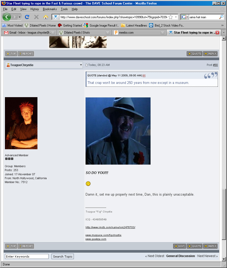Open the History menu

tap(35, 9)
